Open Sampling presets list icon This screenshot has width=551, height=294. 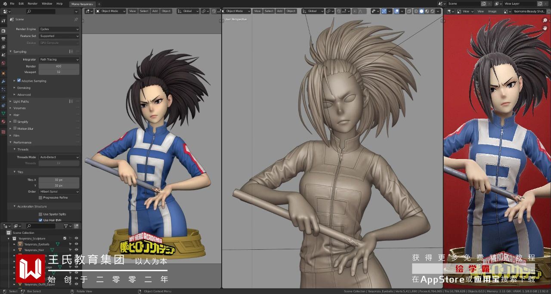(71, 52)
